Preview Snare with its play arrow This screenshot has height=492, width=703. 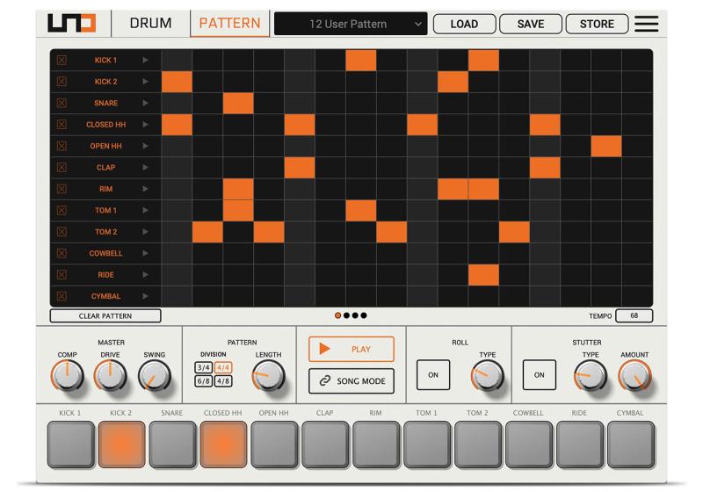(145, 104)
